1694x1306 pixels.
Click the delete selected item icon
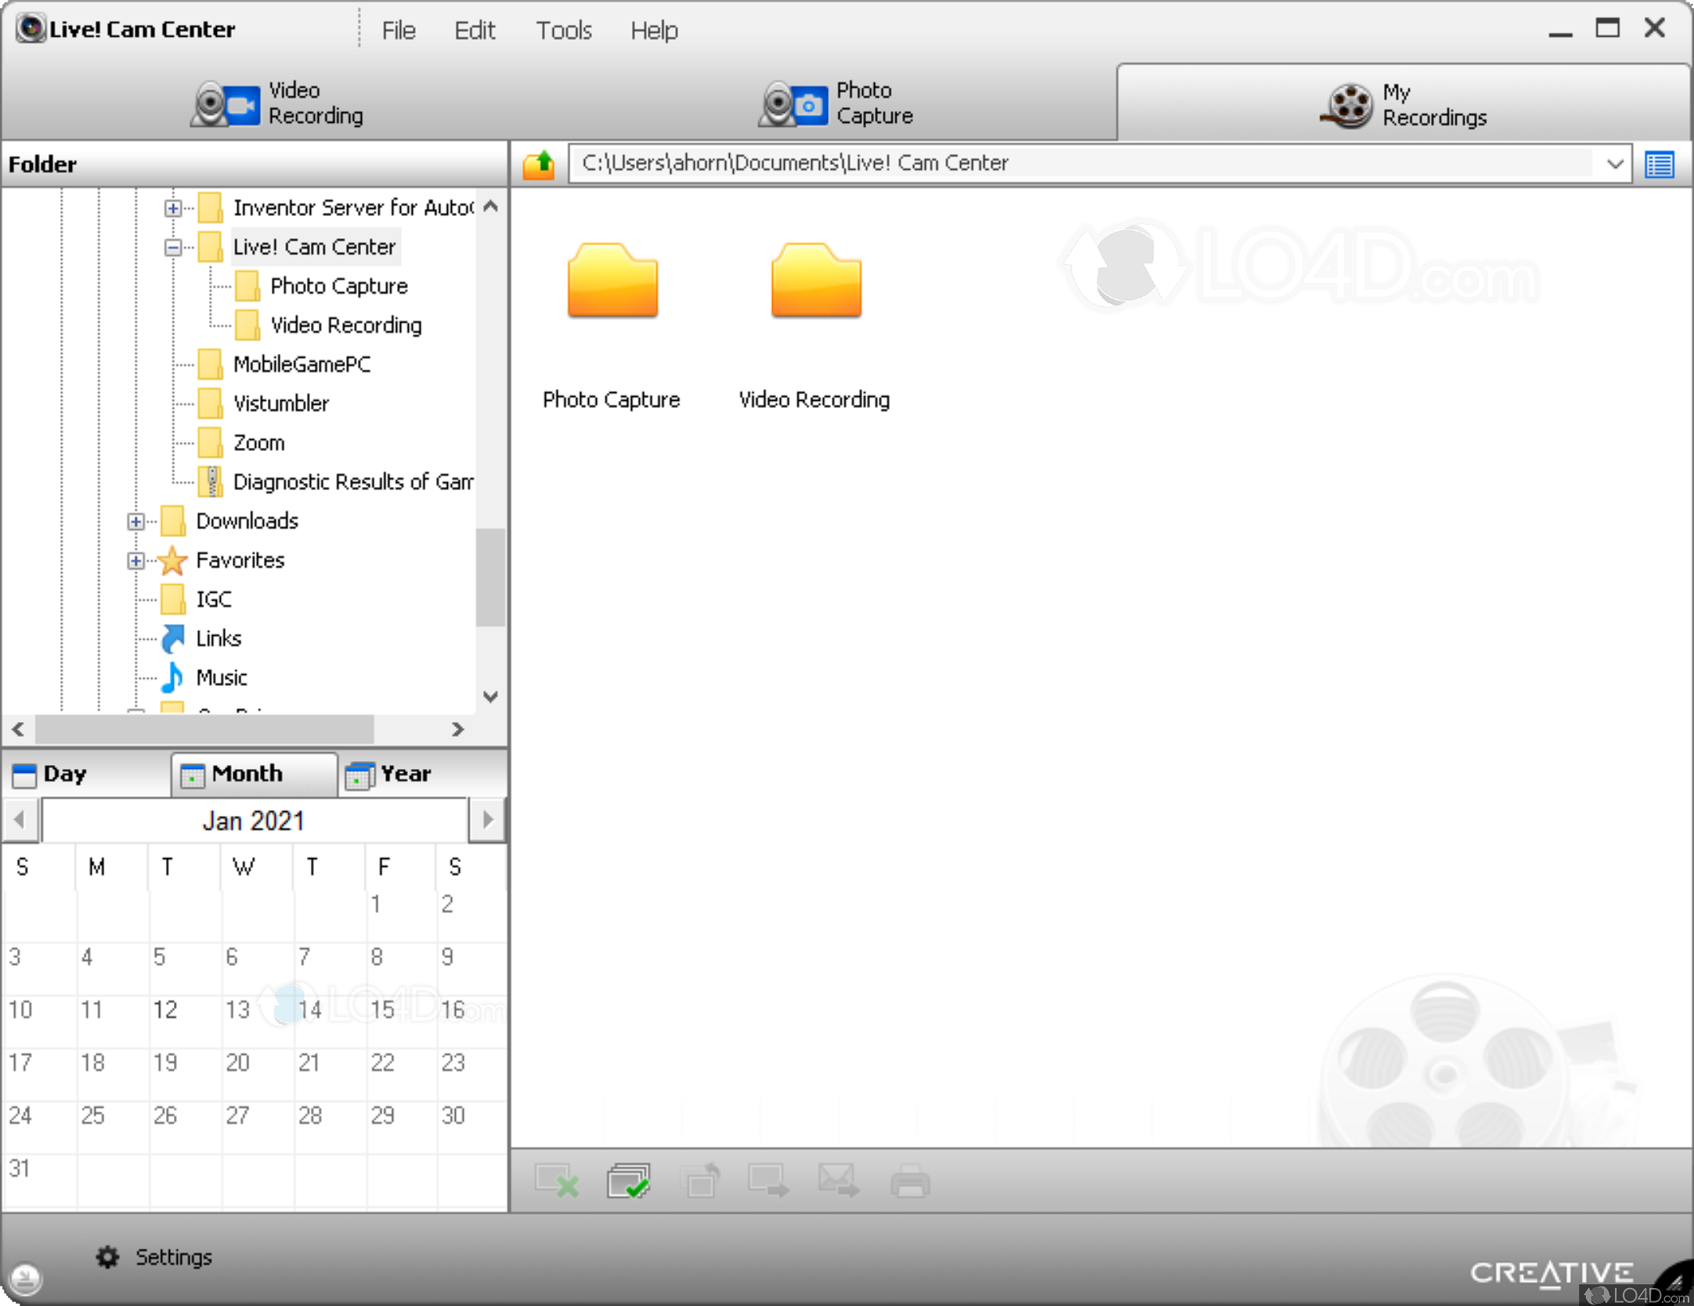point(557,1182)
